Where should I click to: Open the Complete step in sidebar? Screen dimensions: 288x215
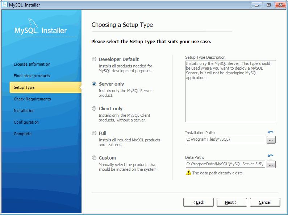pos(22,134)
